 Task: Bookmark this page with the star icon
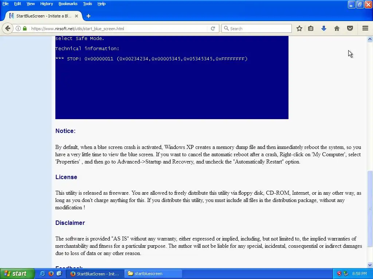pyautogui.click(x=299, y=28)
